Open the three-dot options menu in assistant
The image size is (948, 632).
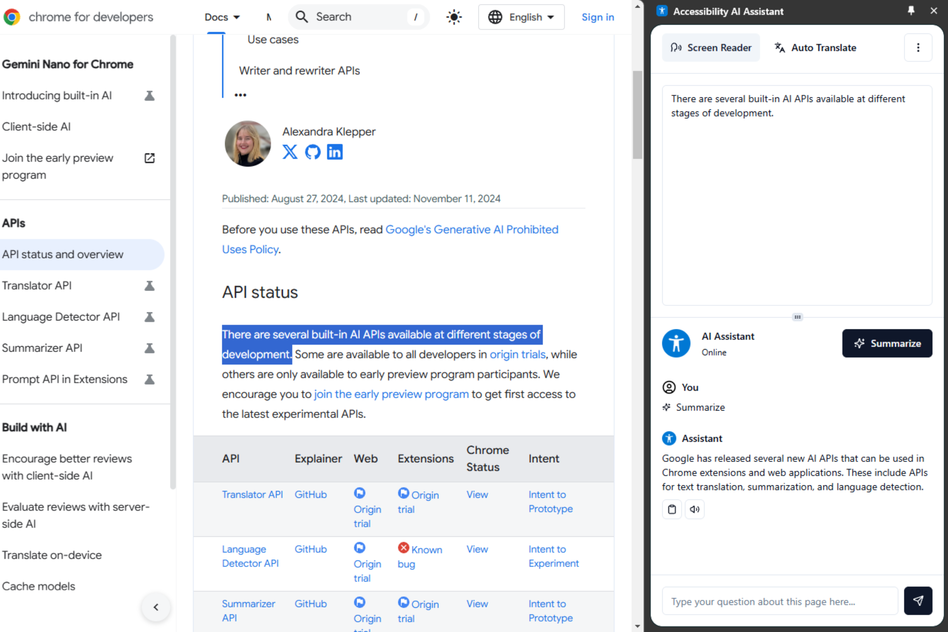click(918, 48)
